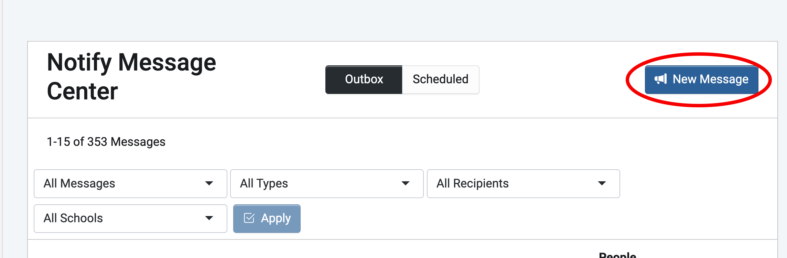Open the All Types filter dropdown

[x=327, y=184]
